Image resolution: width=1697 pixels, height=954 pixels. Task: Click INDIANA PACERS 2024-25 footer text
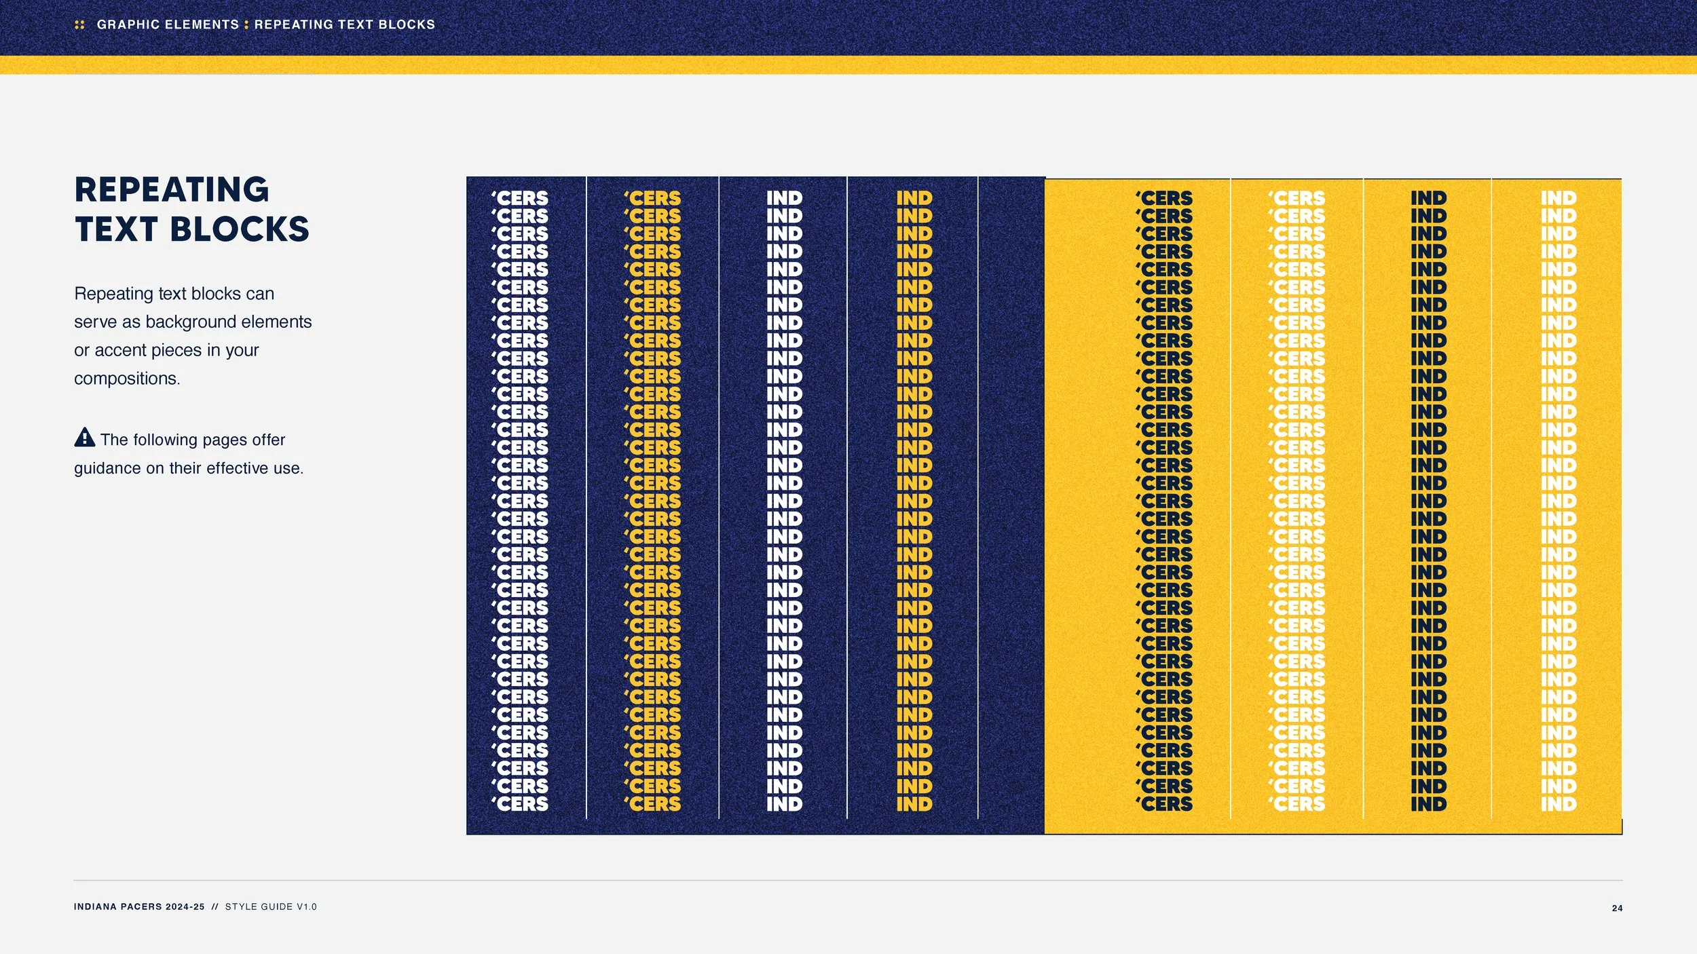[139, 907]
